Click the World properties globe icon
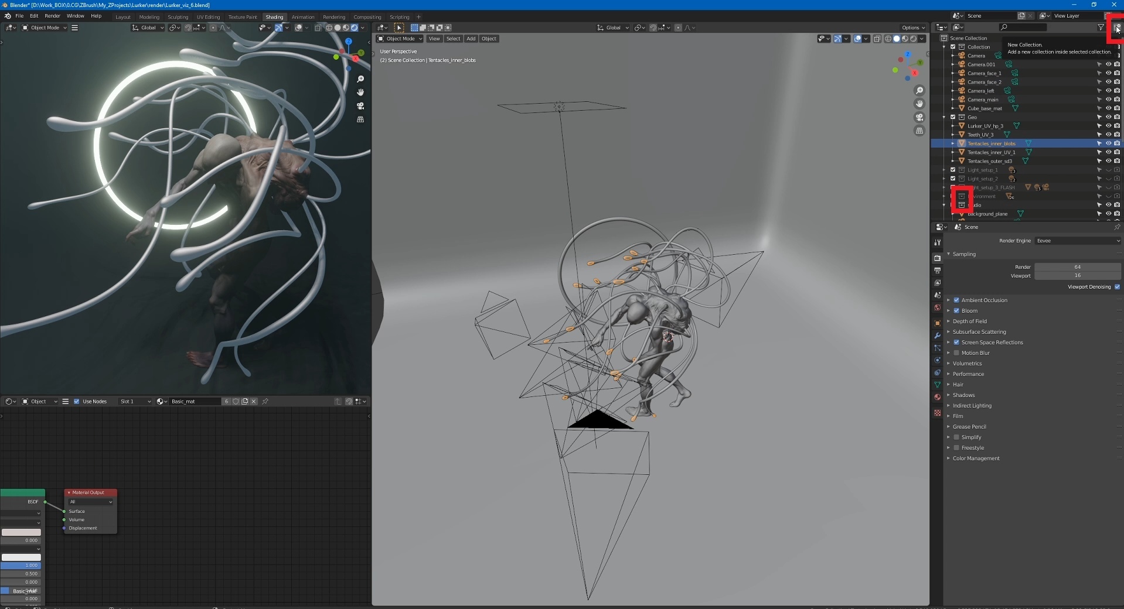 937,308
